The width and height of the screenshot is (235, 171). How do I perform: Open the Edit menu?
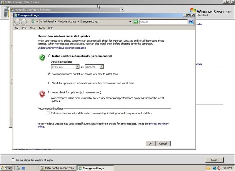(24, 28)
